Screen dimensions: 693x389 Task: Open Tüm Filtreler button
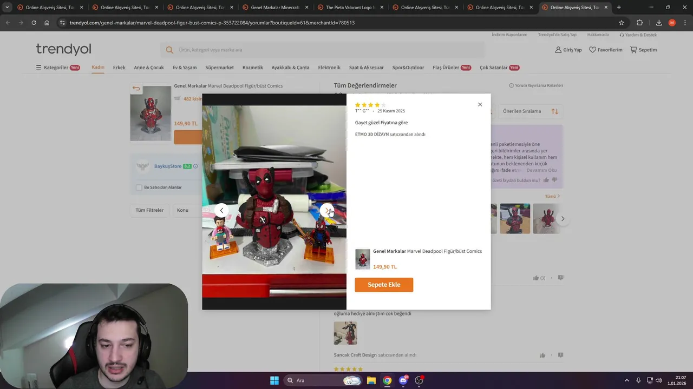[149, 210]
